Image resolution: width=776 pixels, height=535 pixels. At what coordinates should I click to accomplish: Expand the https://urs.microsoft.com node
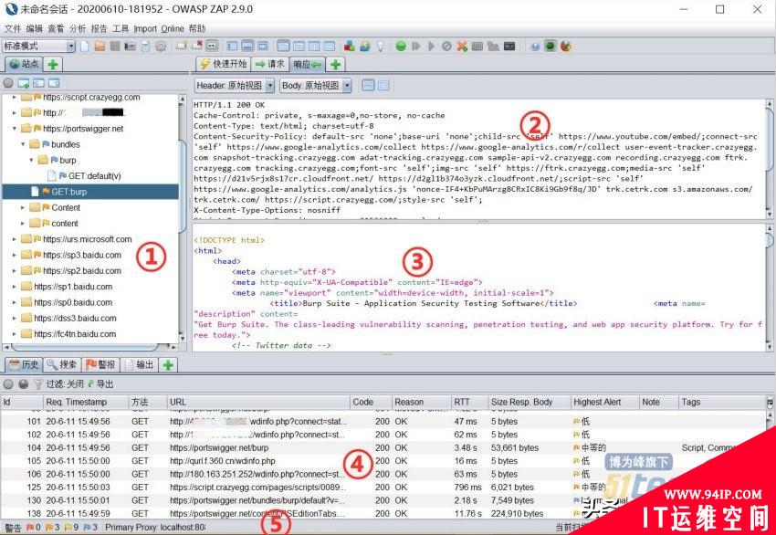(x=15, y=239)
